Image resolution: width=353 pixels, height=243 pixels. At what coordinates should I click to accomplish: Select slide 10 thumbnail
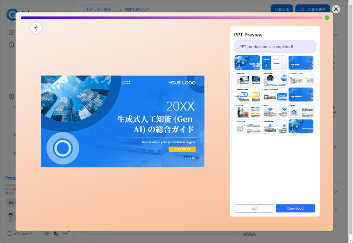248,111
